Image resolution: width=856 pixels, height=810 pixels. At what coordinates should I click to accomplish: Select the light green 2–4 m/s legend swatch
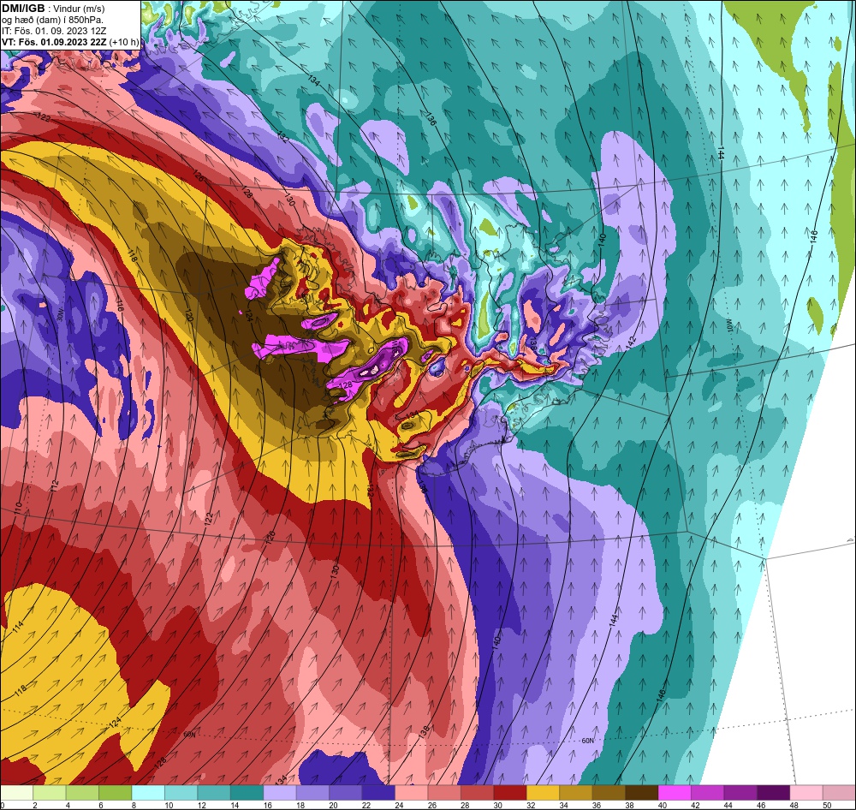(x=50, y=793)
